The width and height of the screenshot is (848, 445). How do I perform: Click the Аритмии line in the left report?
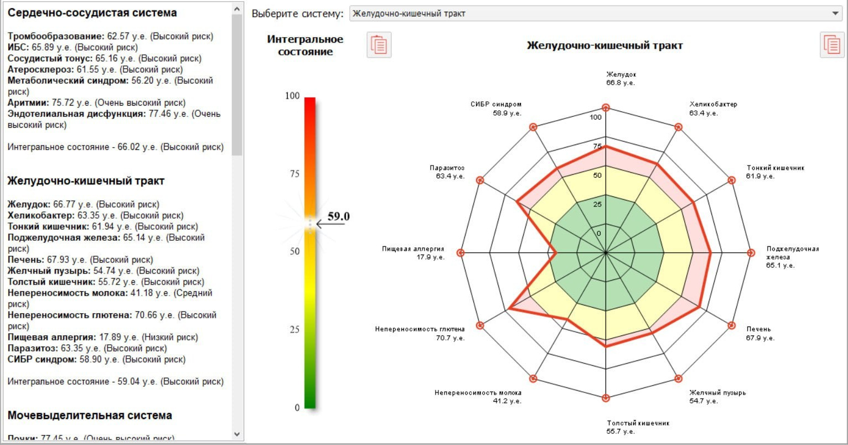97,103
